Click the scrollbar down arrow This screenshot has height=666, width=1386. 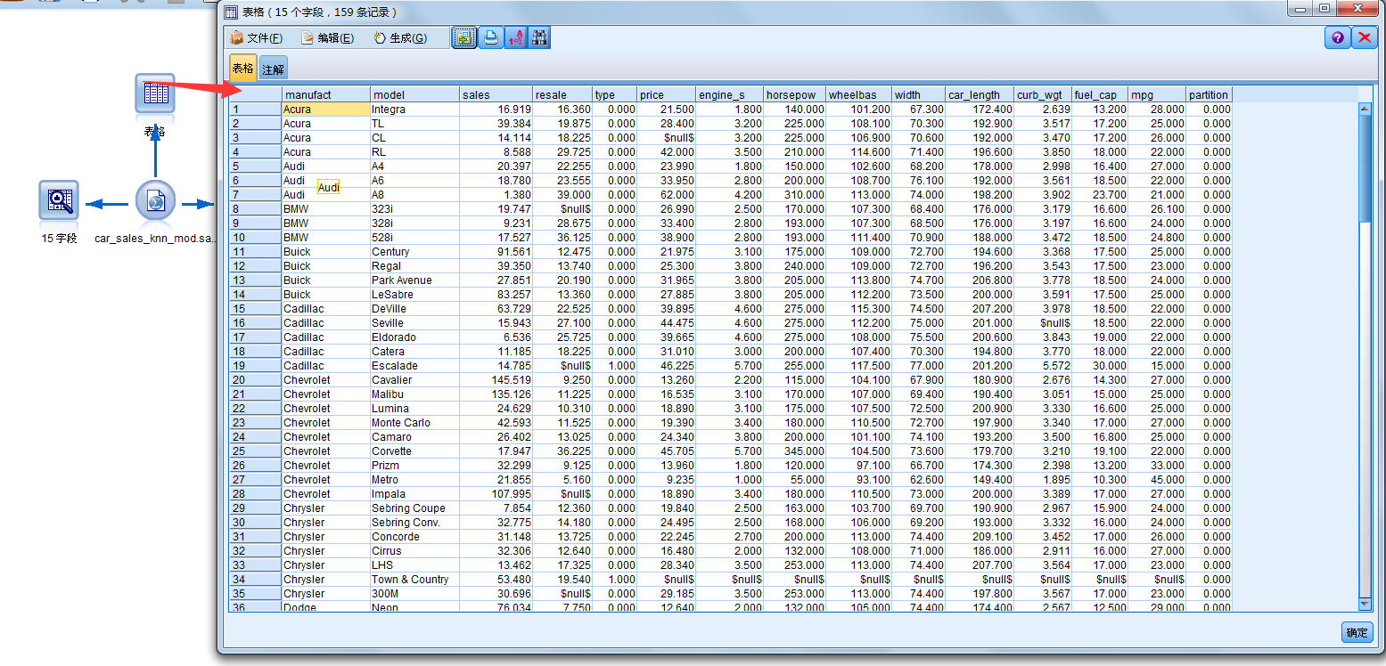pos(1365,605)
